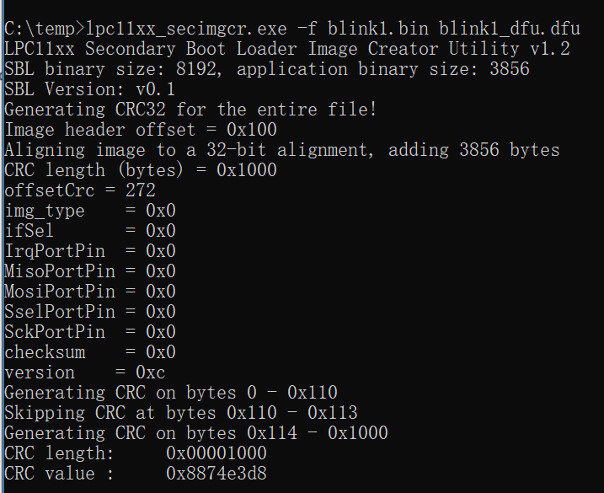Click the offsetCrc value 272
Viewport: 604px width, 493px height.
coord(140,190)
